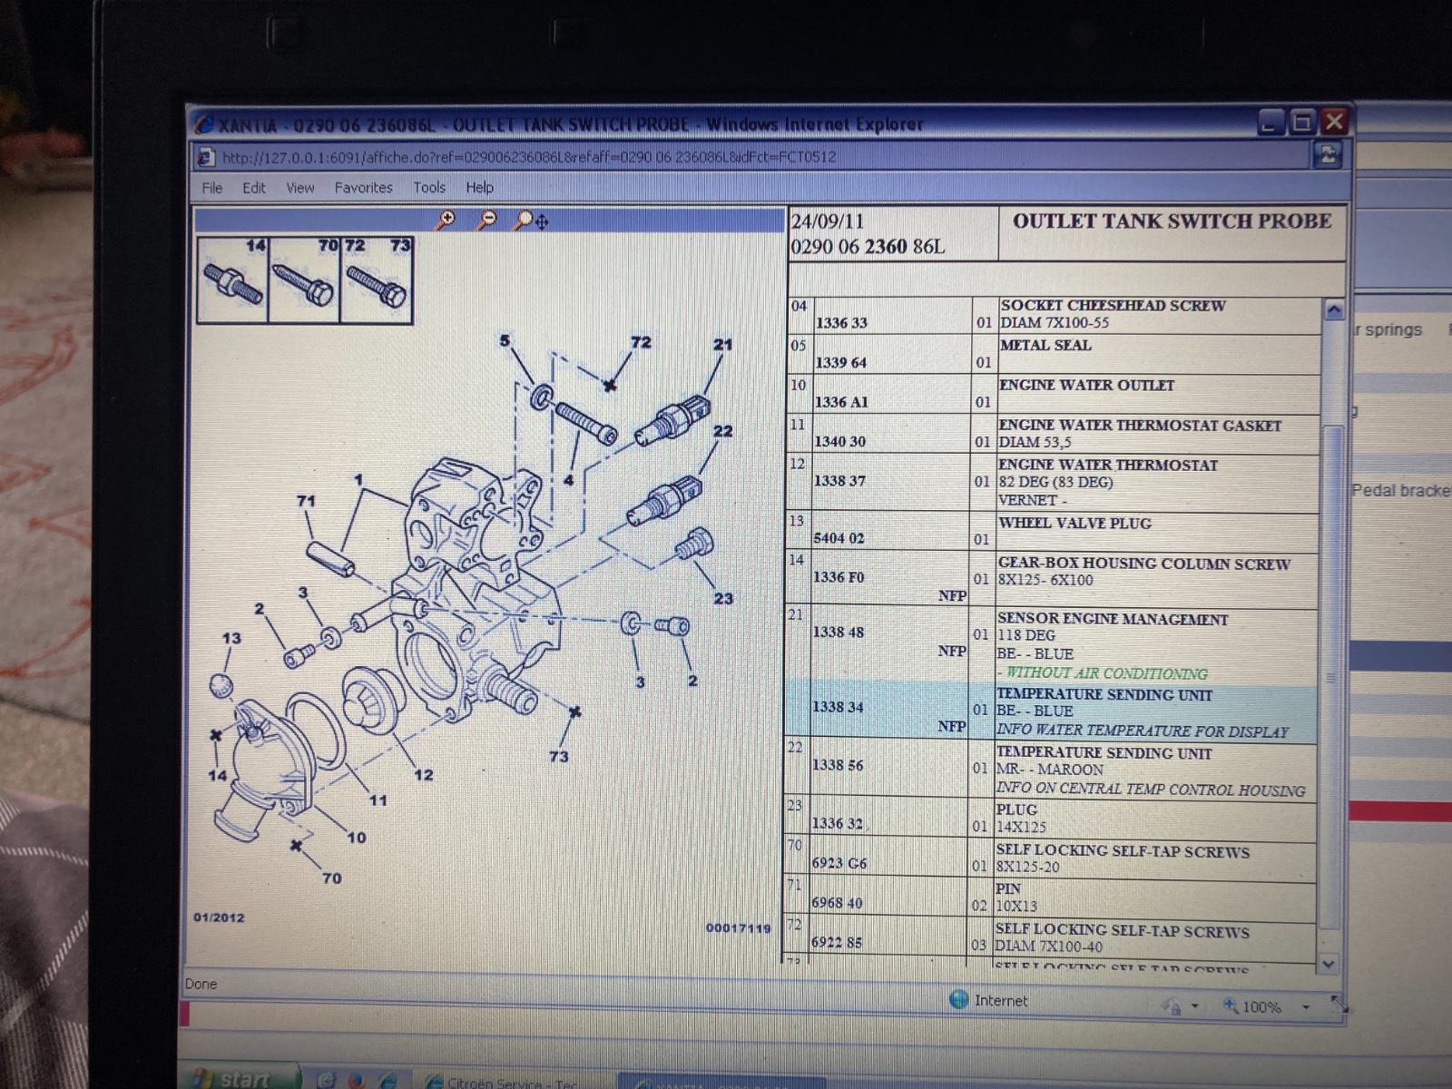
Task: Expand the zoom level dropdown arrow
Action: click(x=1306, y=1006)
